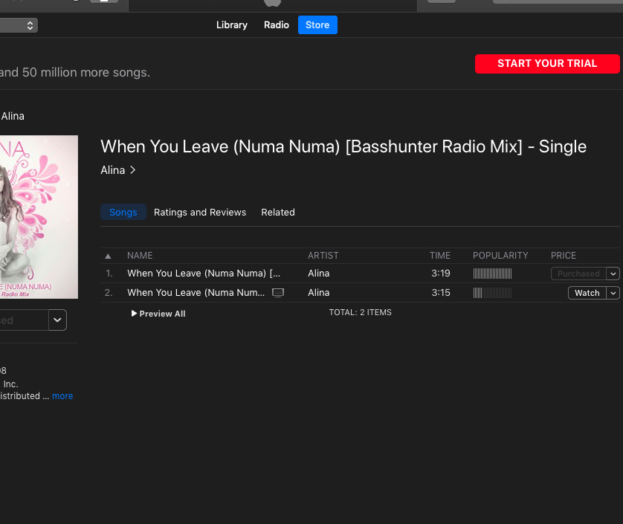Click Watch for track 2
The height and width of the screenshot is (524, 623).
click(587, 293)
